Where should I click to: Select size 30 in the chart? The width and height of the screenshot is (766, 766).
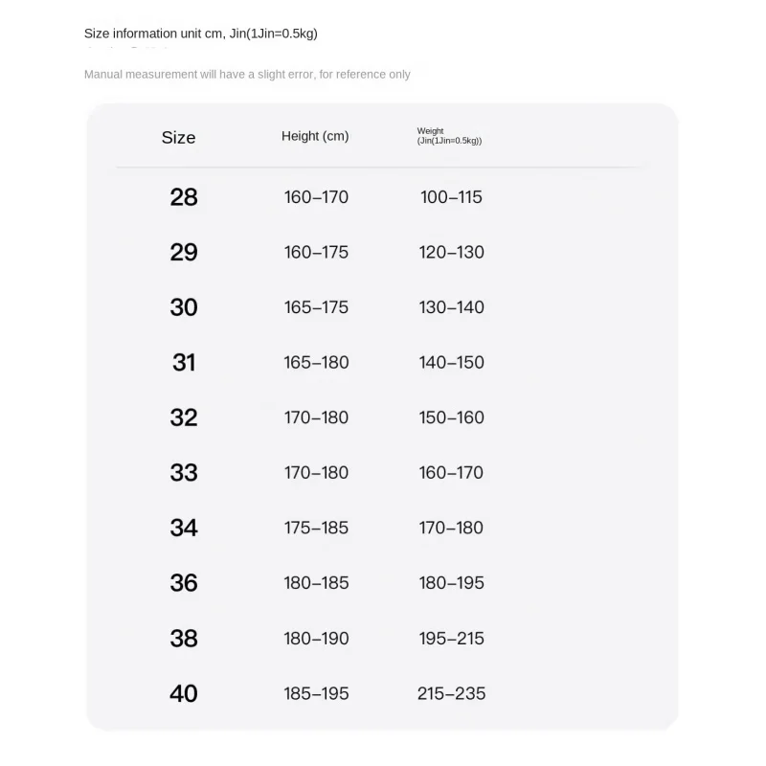point(184,307)
